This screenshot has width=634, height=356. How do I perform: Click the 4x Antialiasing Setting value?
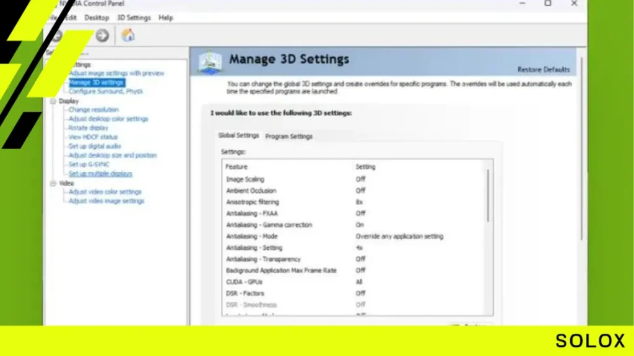(x=359, y=247)
